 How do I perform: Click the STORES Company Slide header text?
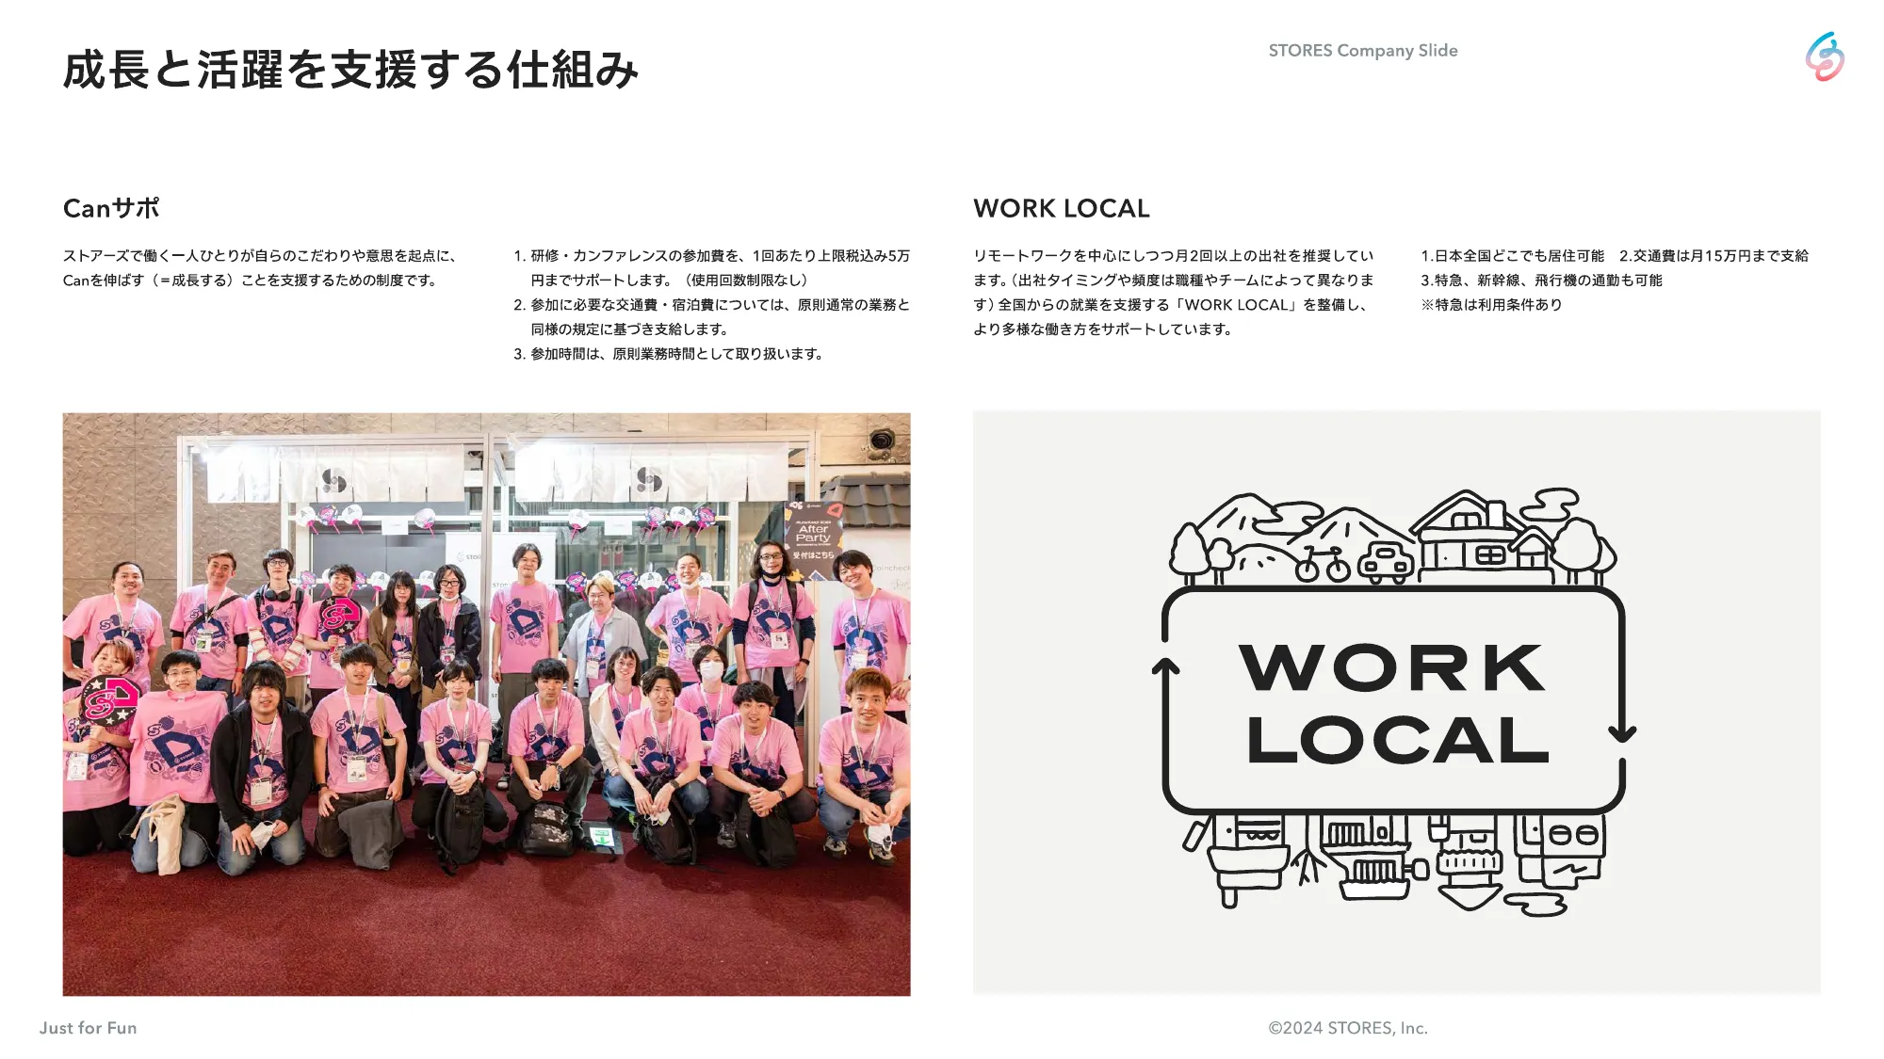pos(1362,51)
